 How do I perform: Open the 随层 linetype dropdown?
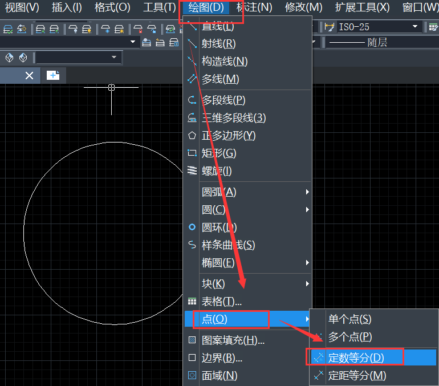click(383, 43)
